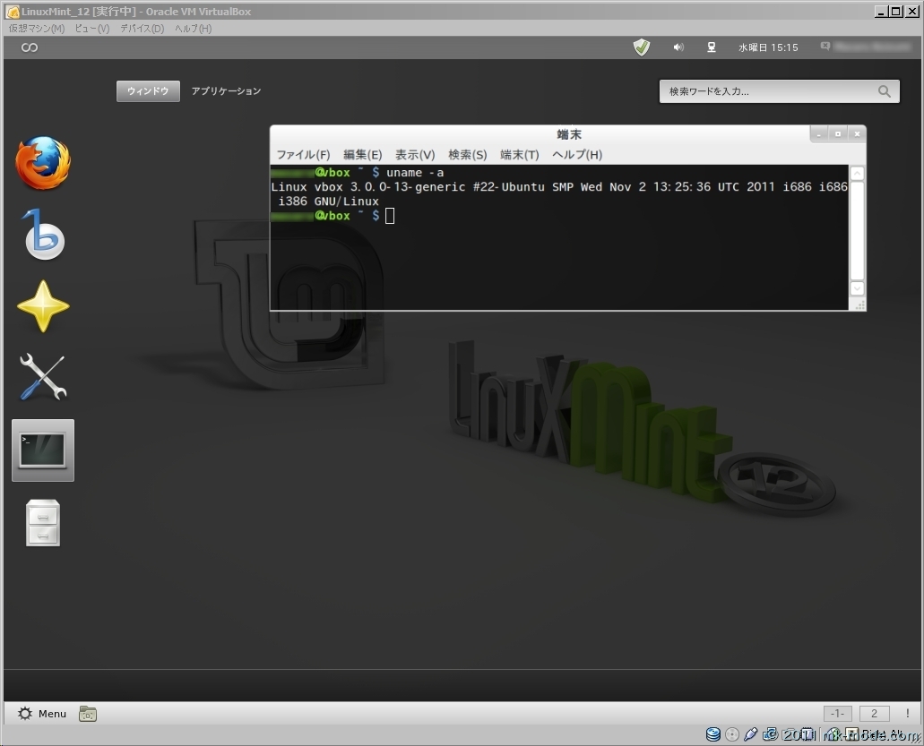Switch to the アプリケーション tab
924x746 pixels.
226,91
